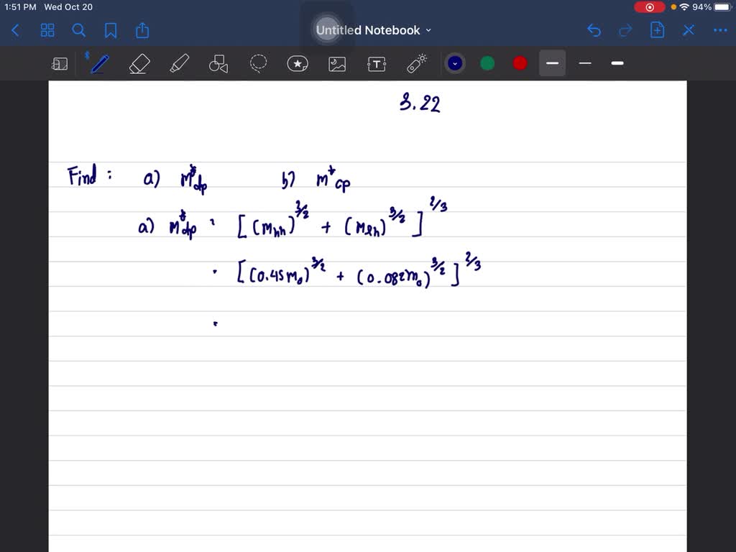
Task: Select the Text box tool
Action: [x=376, y=64]
